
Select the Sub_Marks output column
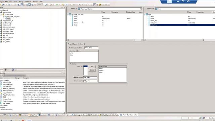pos(154,25)
